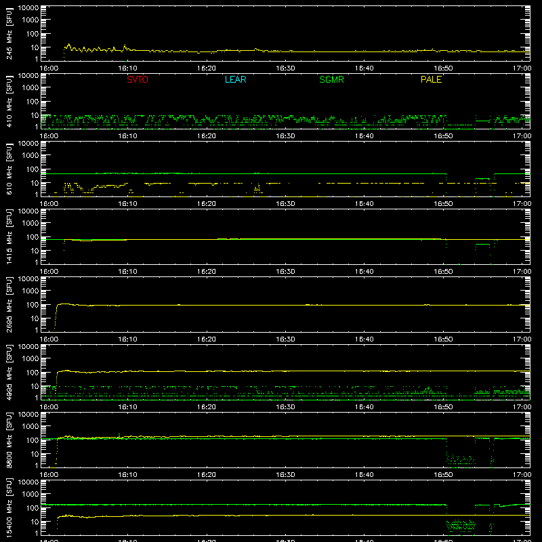Click the cyan LEAR station legend label

tap(235, 79)
